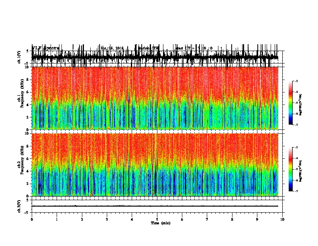Click the time axis tick label '5'
Viewport: 318px width, 246px height.
(x=157, y=219)
